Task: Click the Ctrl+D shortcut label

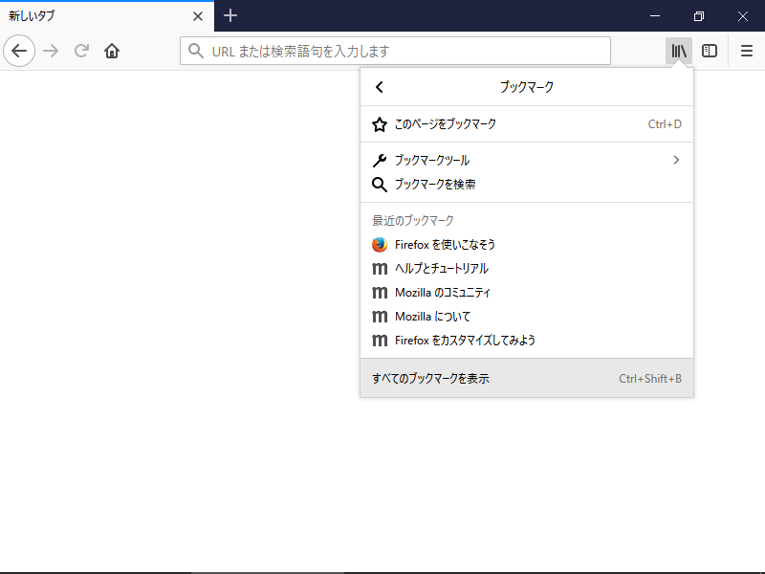Action: pyautogui.click(x=665, y=124)
